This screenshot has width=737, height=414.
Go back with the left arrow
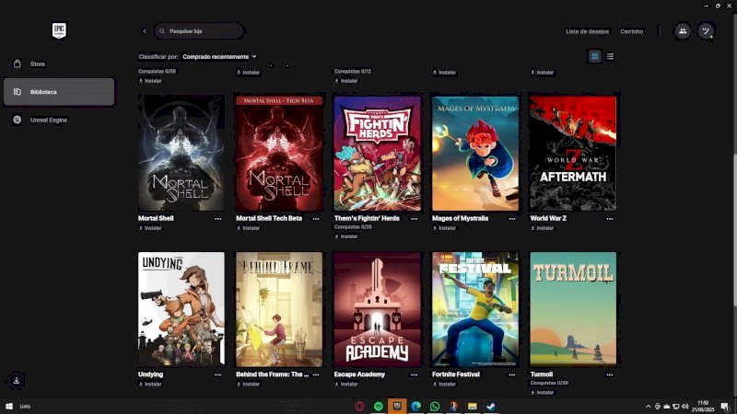click(145, 31)
